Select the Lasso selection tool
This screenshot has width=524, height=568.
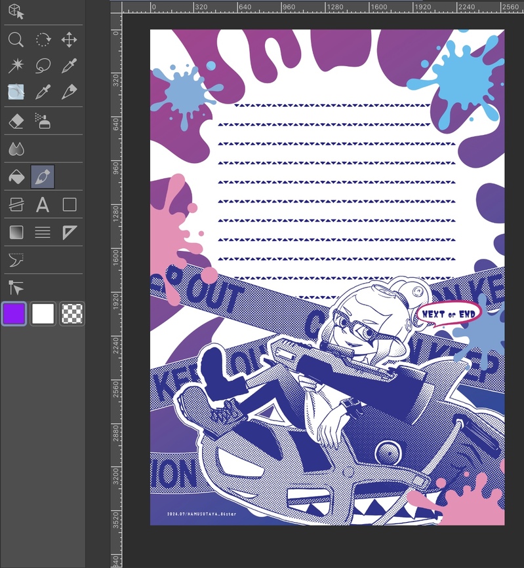pyautogui.click(x=43, y=66)
